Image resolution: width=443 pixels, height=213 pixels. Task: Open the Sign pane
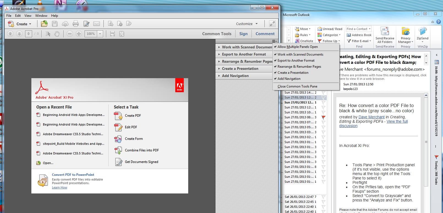244,34
